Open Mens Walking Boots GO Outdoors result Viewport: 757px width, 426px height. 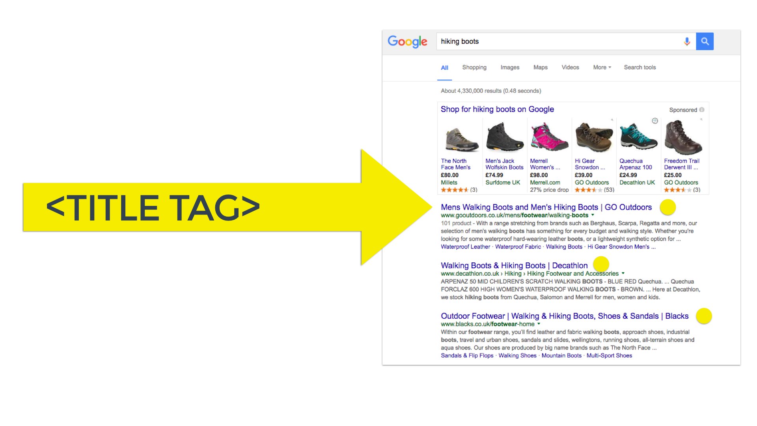[546, 207]
